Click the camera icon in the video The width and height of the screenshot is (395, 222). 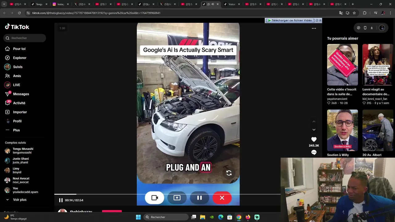(x=155, y=198)
